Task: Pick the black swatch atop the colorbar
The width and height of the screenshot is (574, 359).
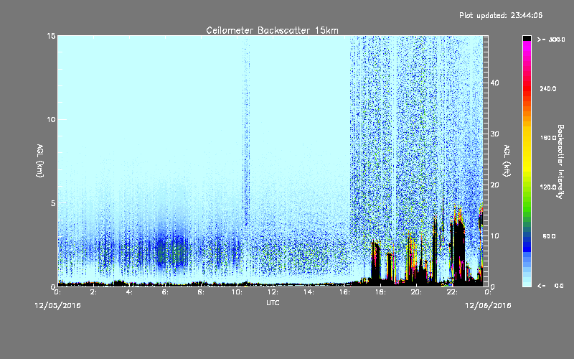Action: click(527, 38)
